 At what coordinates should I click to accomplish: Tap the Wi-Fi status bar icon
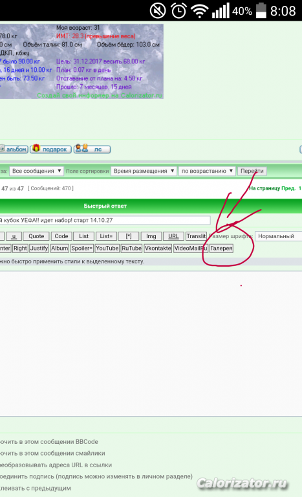pos(199,11)
